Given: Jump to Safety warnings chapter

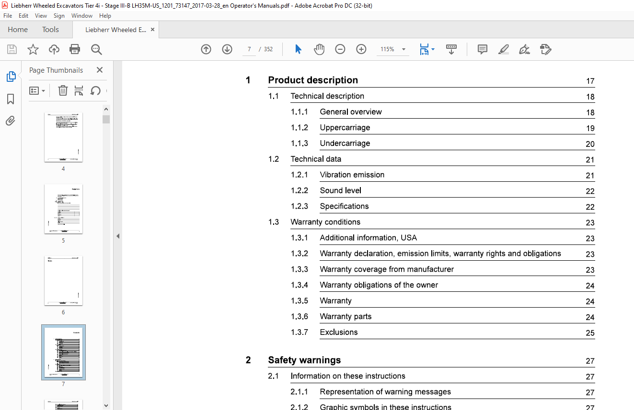Looking at the screenshot, I should [x=304, y=360].
